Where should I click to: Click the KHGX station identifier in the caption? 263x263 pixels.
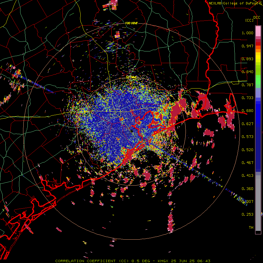tap(163, 261)
